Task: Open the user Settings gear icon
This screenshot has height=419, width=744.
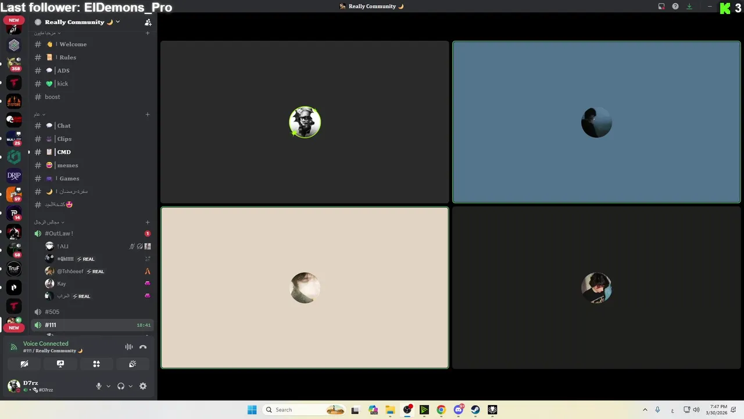Action: tap(143, 386)
